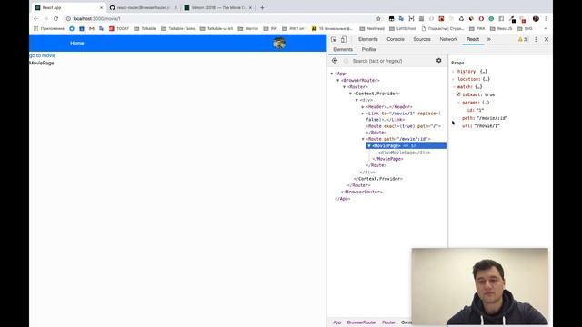Click the Opera-style red O extension icon
The height and width of the screenshot is (327, 582).
coord(481,18)
